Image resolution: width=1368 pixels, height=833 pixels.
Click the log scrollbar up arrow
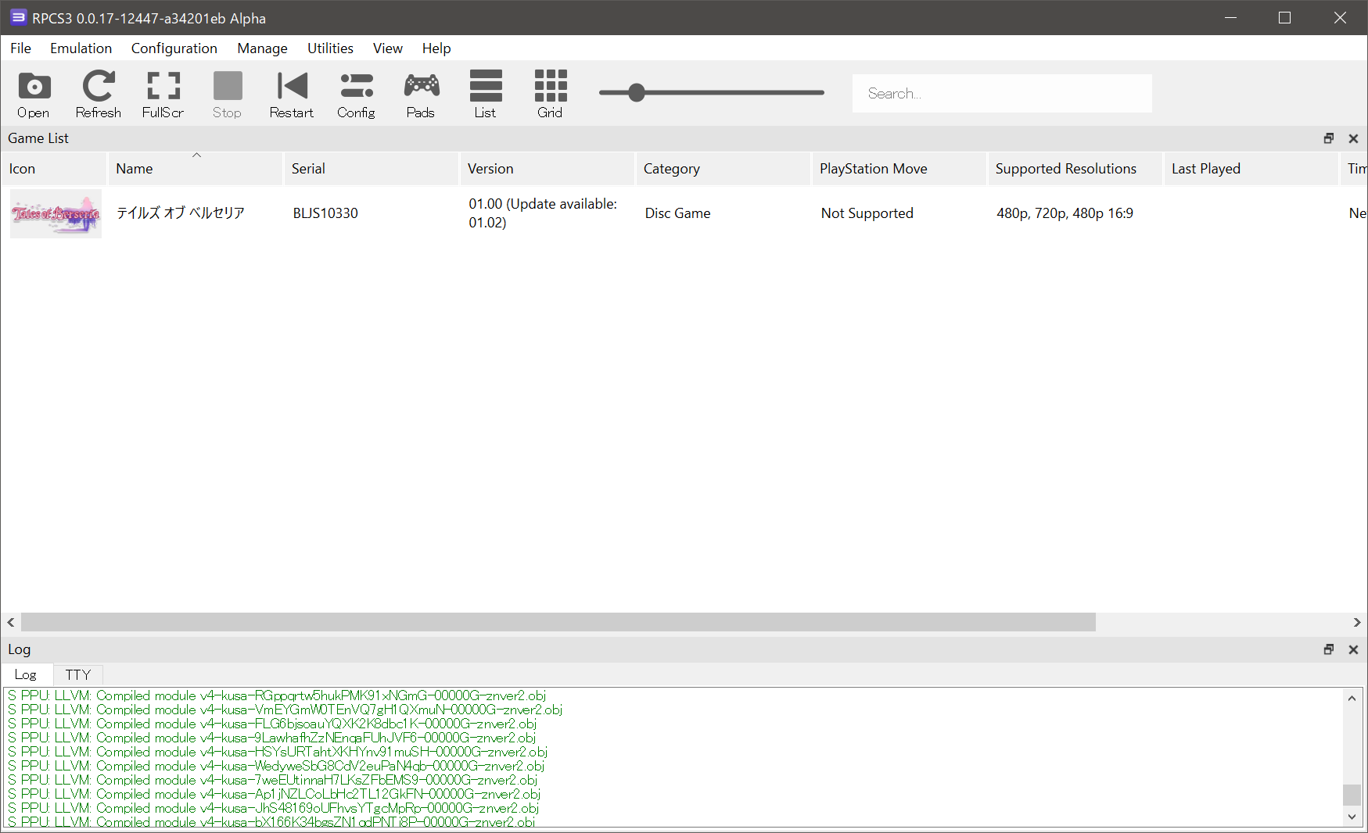tap(1352, 698)
